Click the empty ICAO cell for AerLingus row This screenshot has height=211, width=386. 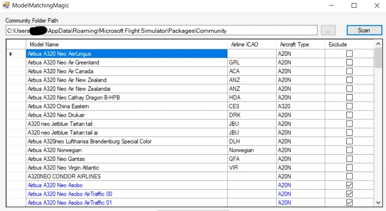click(252, 54)
